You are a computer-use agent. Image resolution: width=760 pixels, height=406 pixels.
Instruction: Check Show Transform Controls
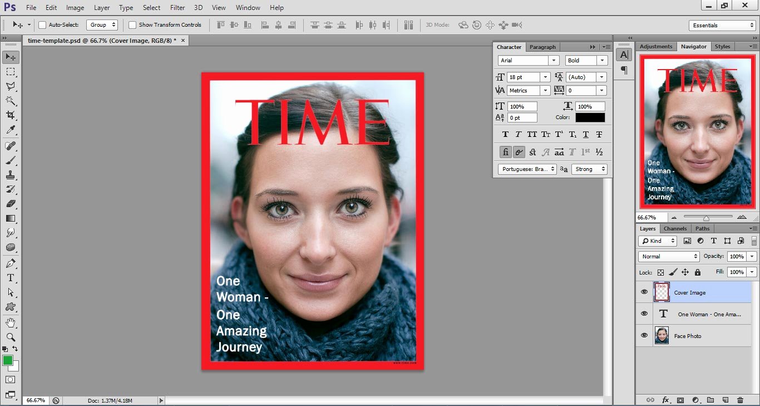[x=132, y=25]
